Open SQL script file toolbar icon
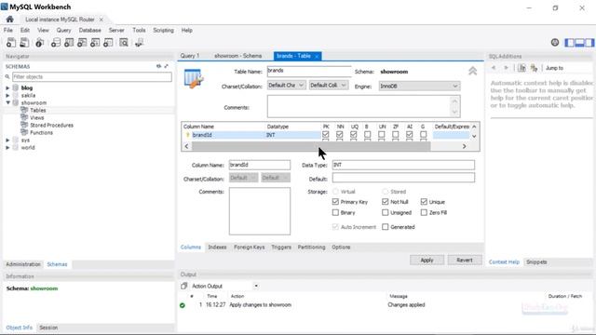The image size is (596, 335). (24, 43)
